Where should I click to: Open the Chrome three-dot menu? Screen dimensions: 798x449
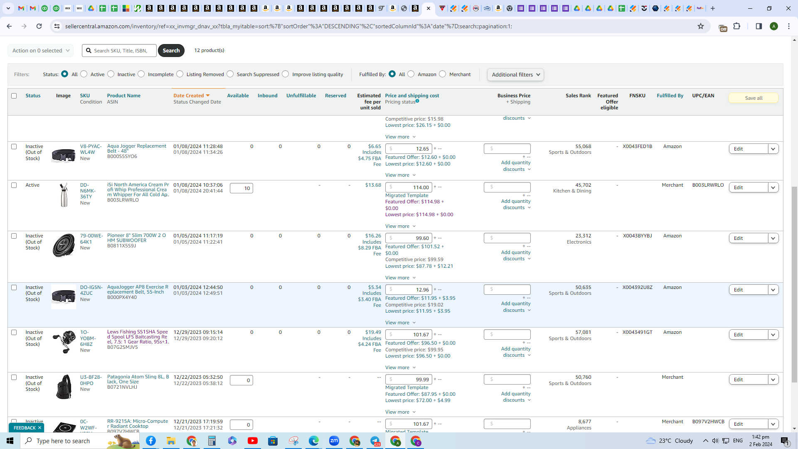tap(789, 26)
